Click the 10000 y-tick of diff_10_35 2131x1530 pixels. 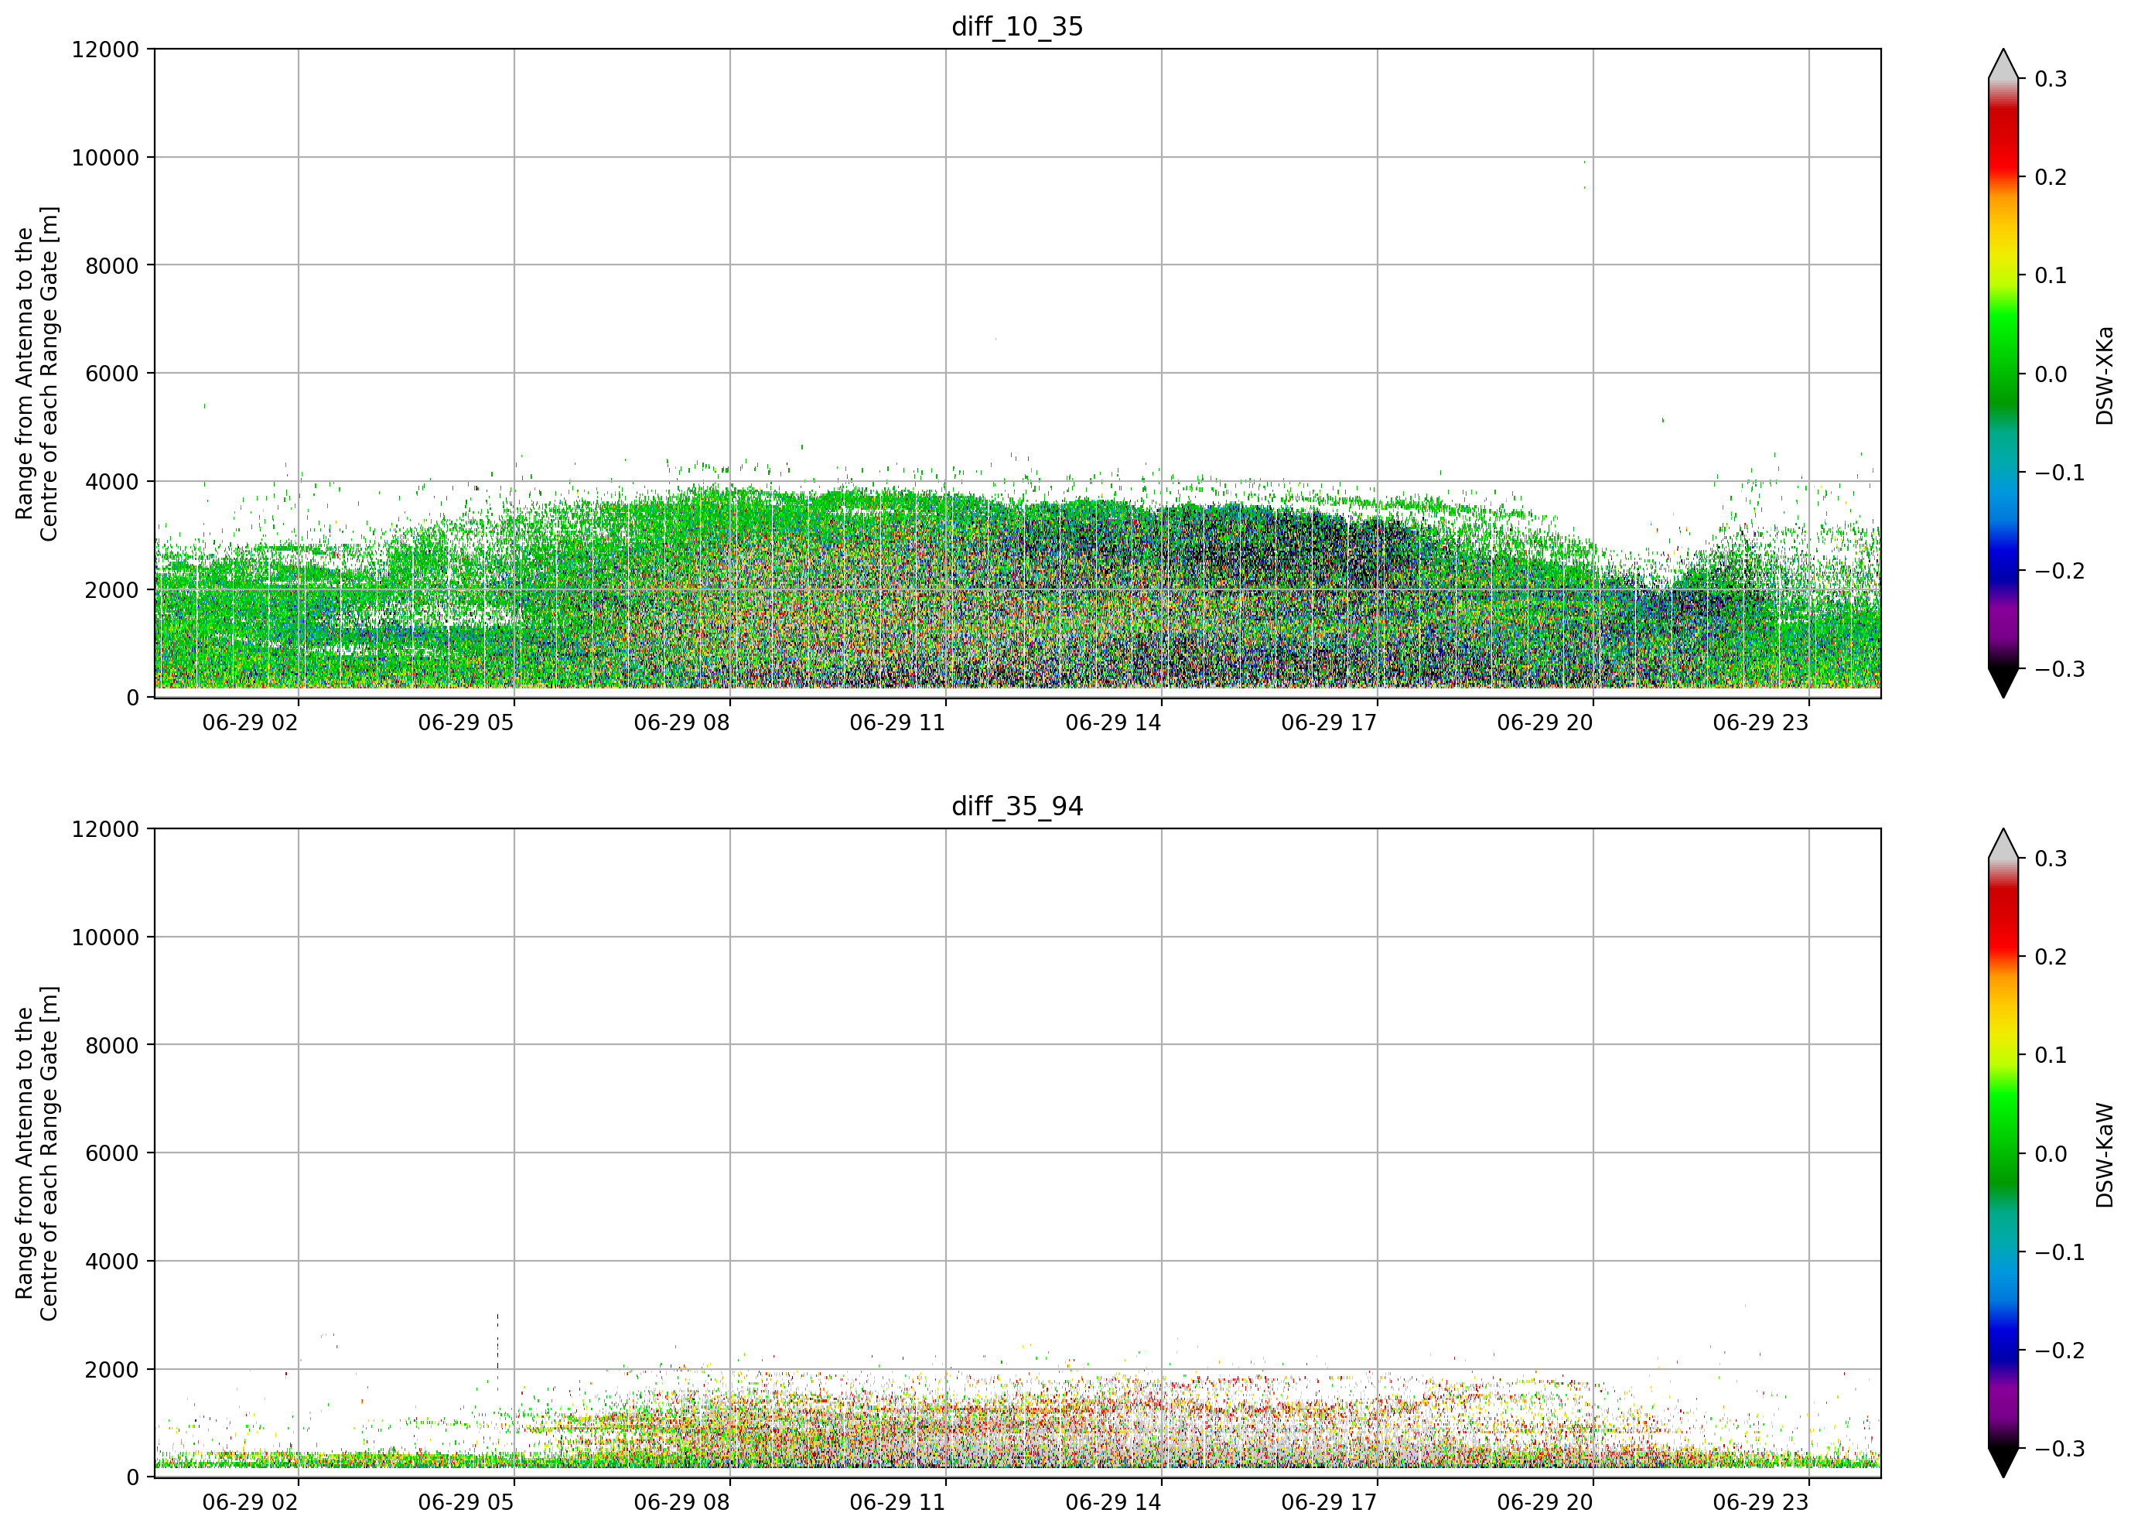coord(105,158)
